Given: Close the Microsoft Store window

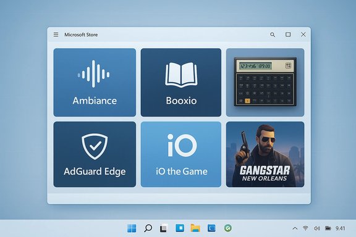Looking at the screenshot, I should coord(303,35).
